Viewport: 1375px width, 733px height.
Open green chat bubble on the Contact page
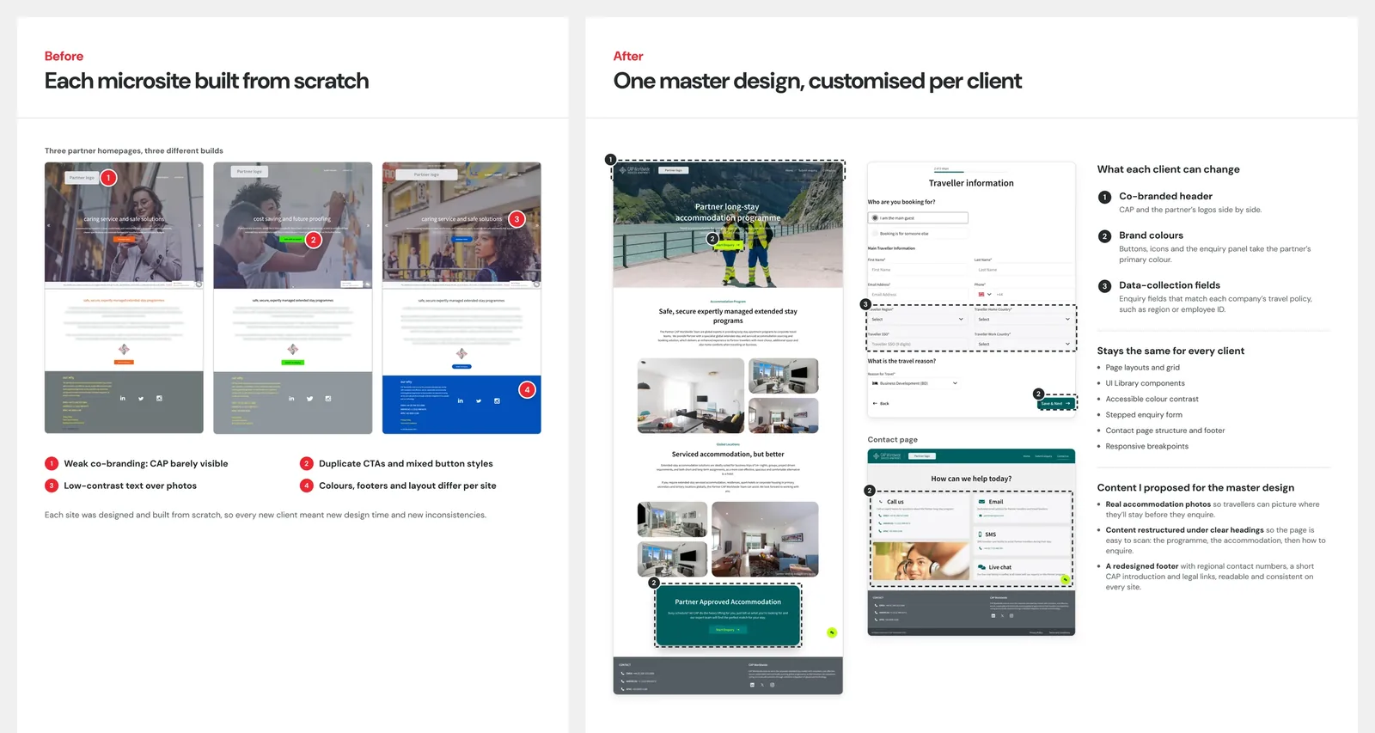1065,580
